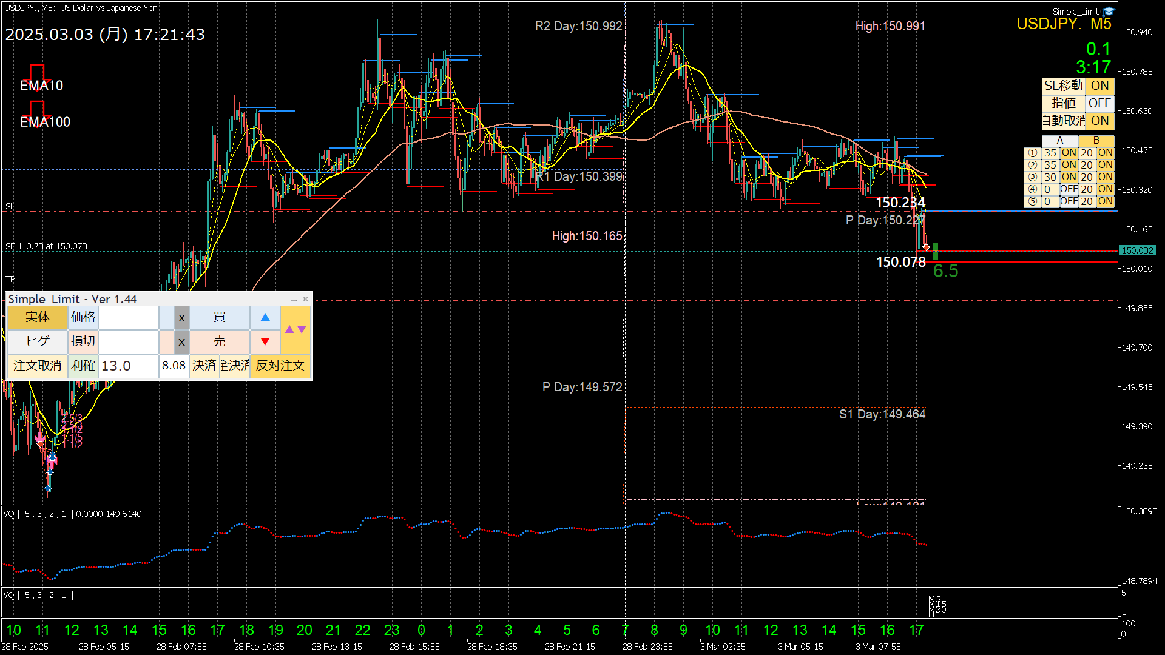Minimize the Simple_Limit panel
The image size is (1165, 655).
(294, 300)
